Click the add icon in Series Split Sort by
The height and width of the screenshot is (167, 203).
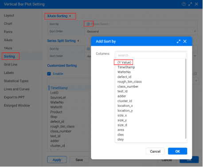coord(88,49)
